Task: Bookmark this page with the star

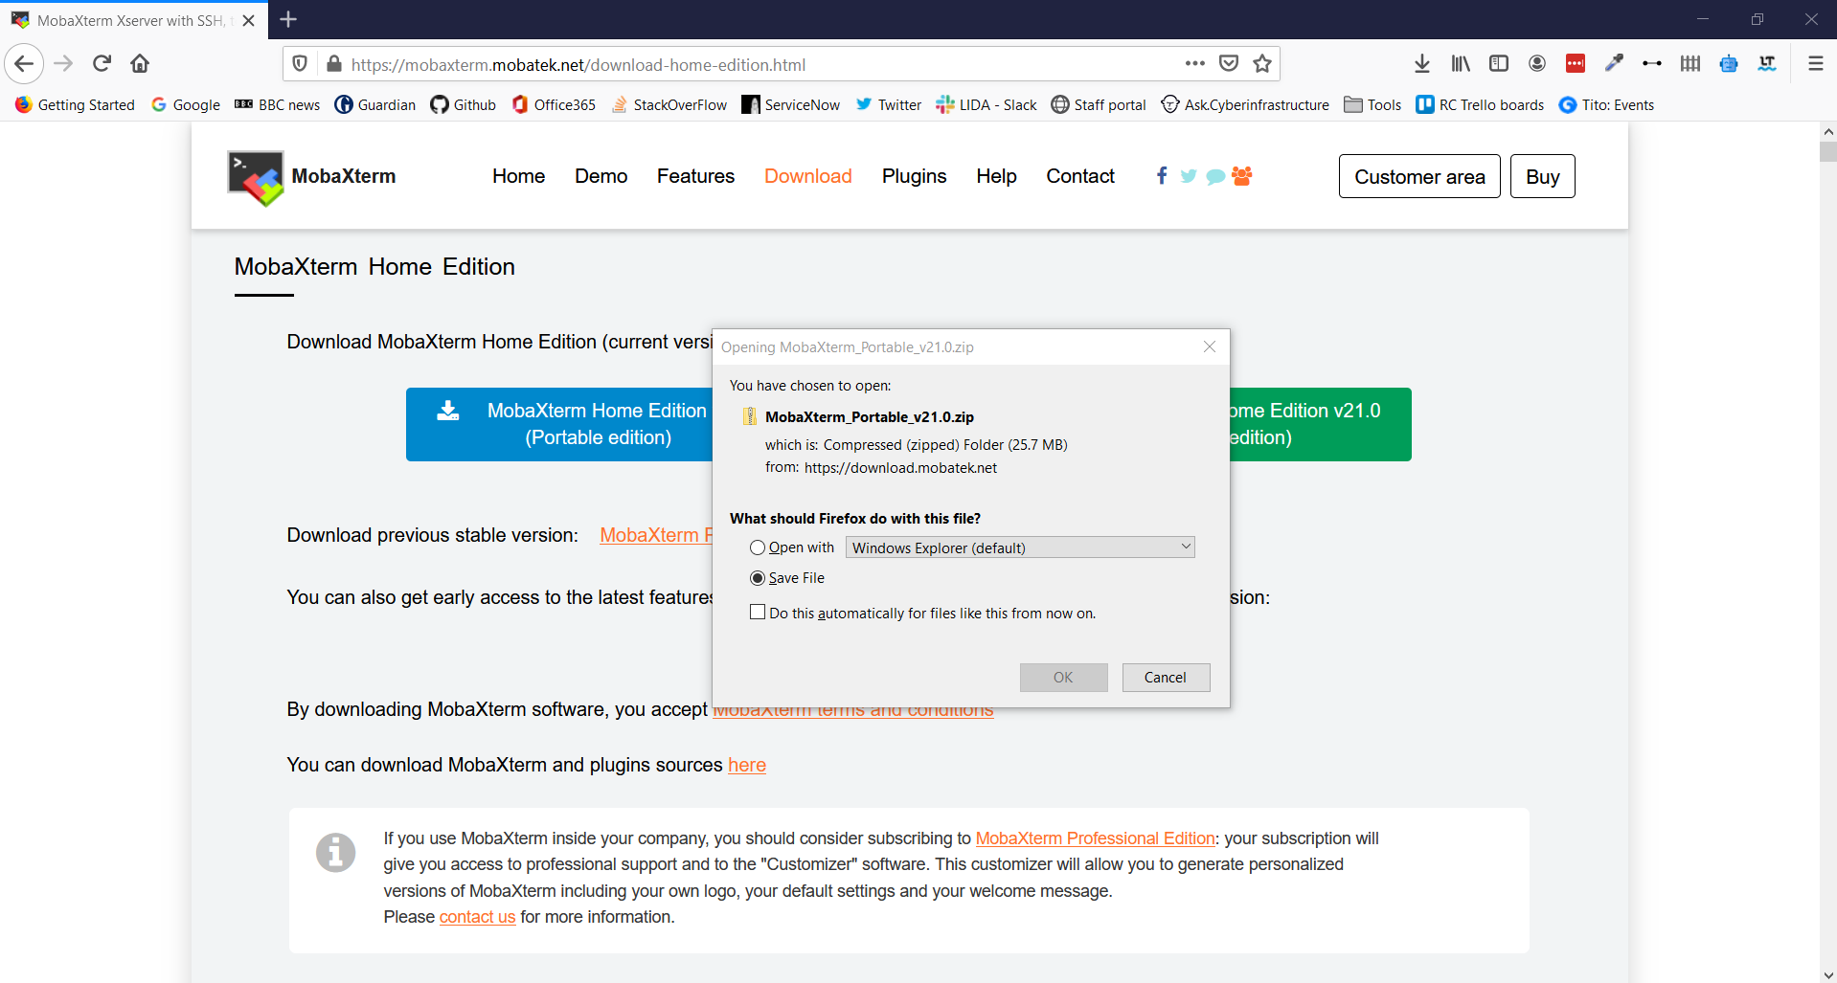Action: pos(1262,63)
